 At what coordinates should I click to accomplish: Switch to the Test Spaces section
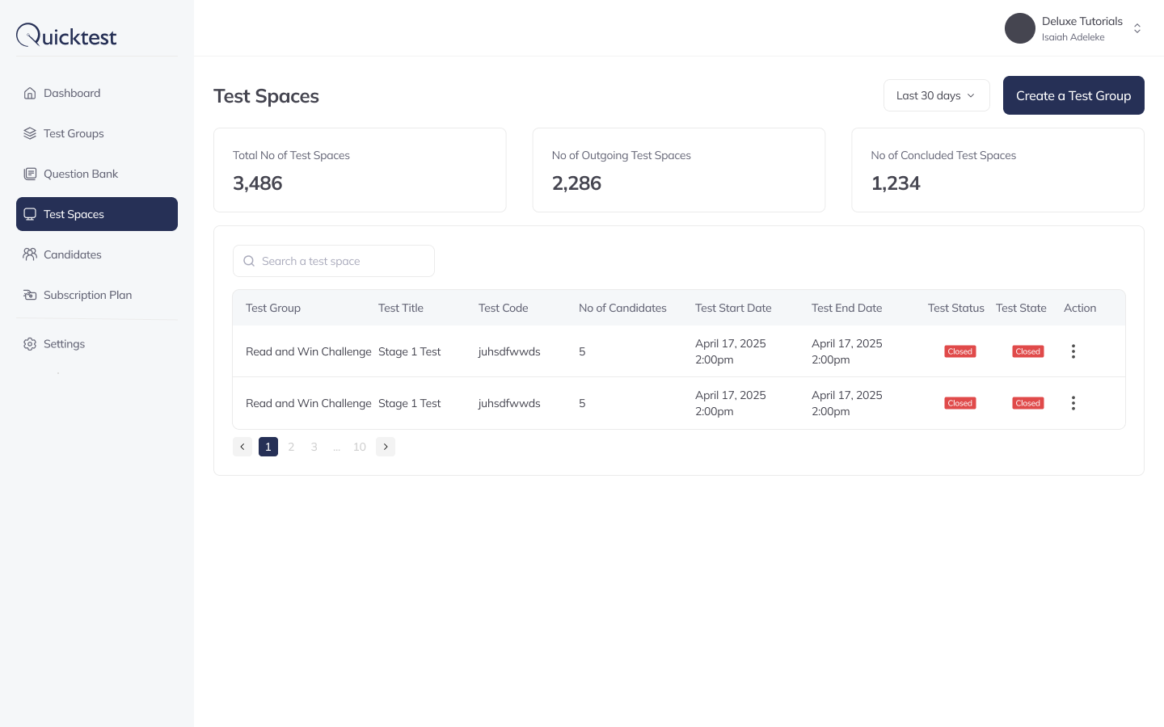coord(74,214)
